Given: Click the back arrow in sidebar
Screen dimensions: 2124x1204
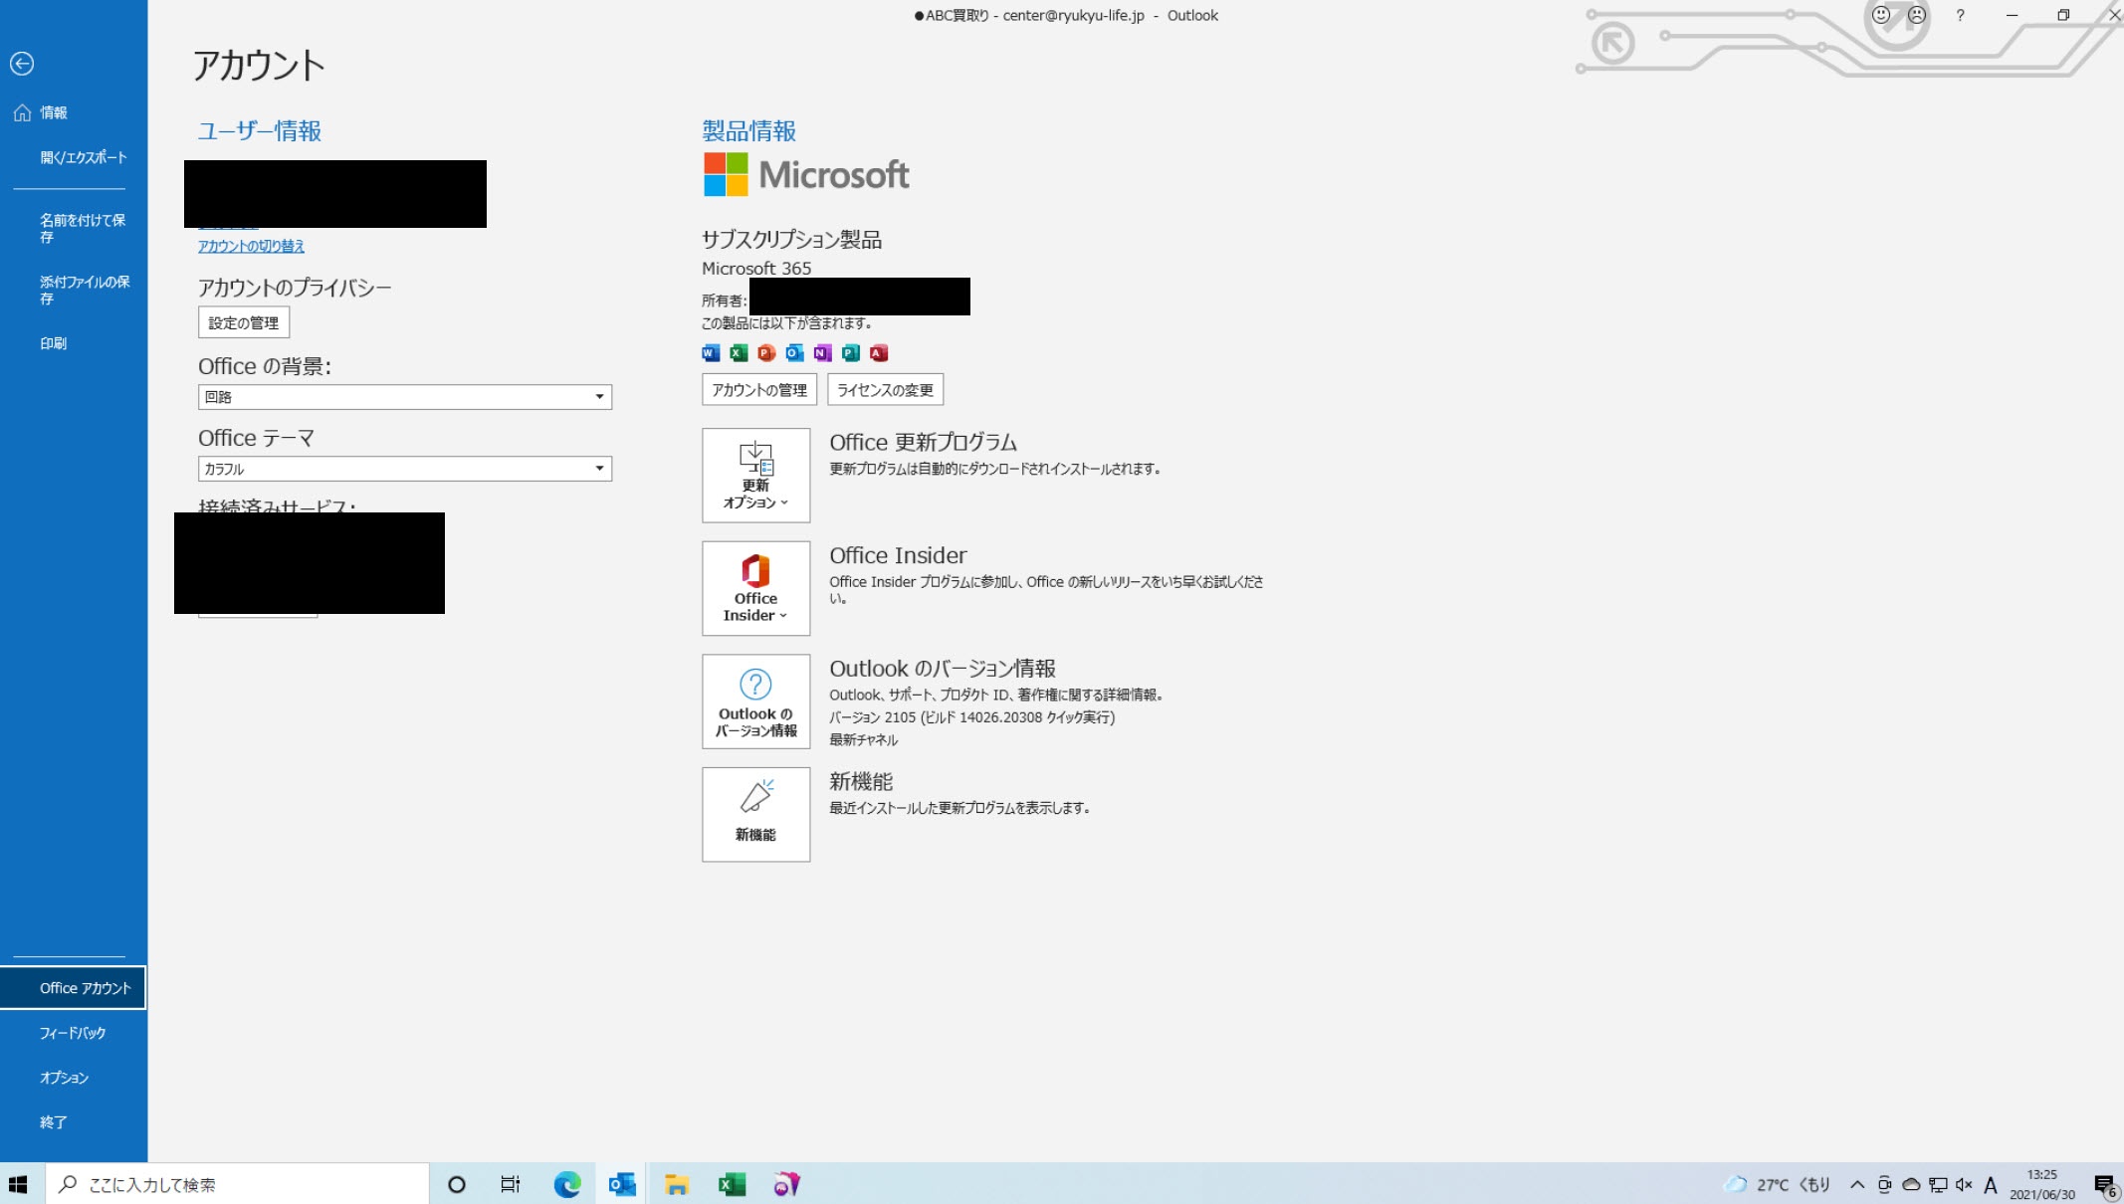Looking at the screenshot, I should coord(22,64).
